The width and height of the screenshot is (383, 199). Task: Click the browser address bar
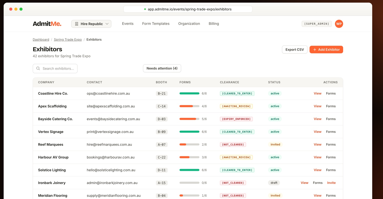188,9
